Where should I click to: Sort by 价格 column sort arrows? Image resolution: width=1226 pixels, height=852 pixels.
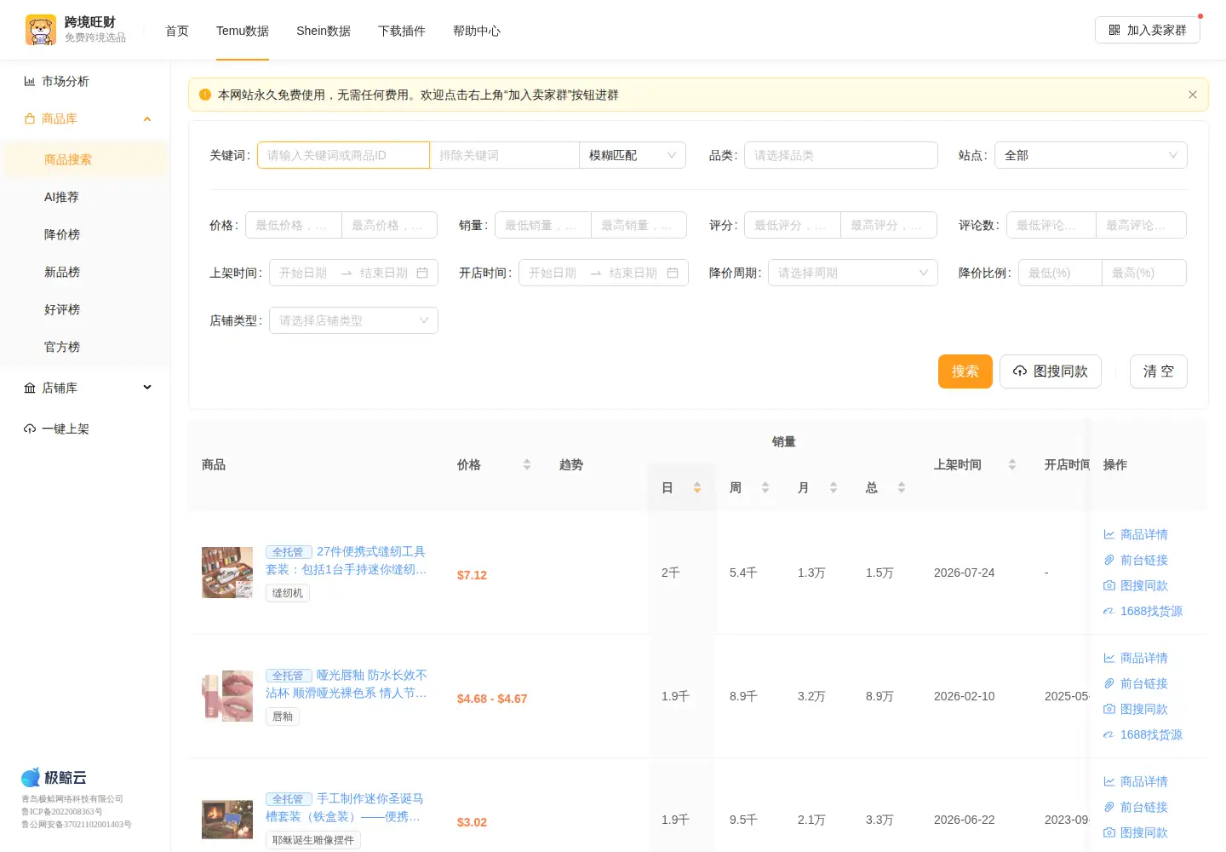527,464
